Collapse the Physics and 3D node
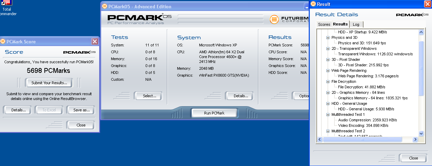Image resolution: width=432 pixels, height=166 pixels. pyautogui.click(x=328, y=37)
